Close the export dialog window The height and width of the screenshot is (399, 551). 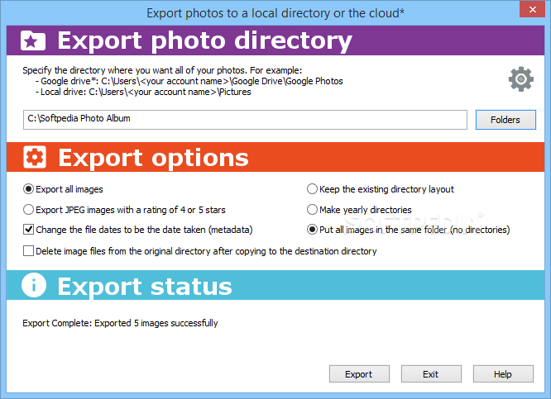click(x=532, y=9)
